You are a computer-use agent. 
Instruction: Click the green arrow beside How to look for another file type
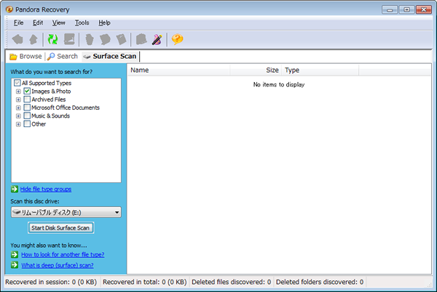pyautogui.click(x=15, y=254)
